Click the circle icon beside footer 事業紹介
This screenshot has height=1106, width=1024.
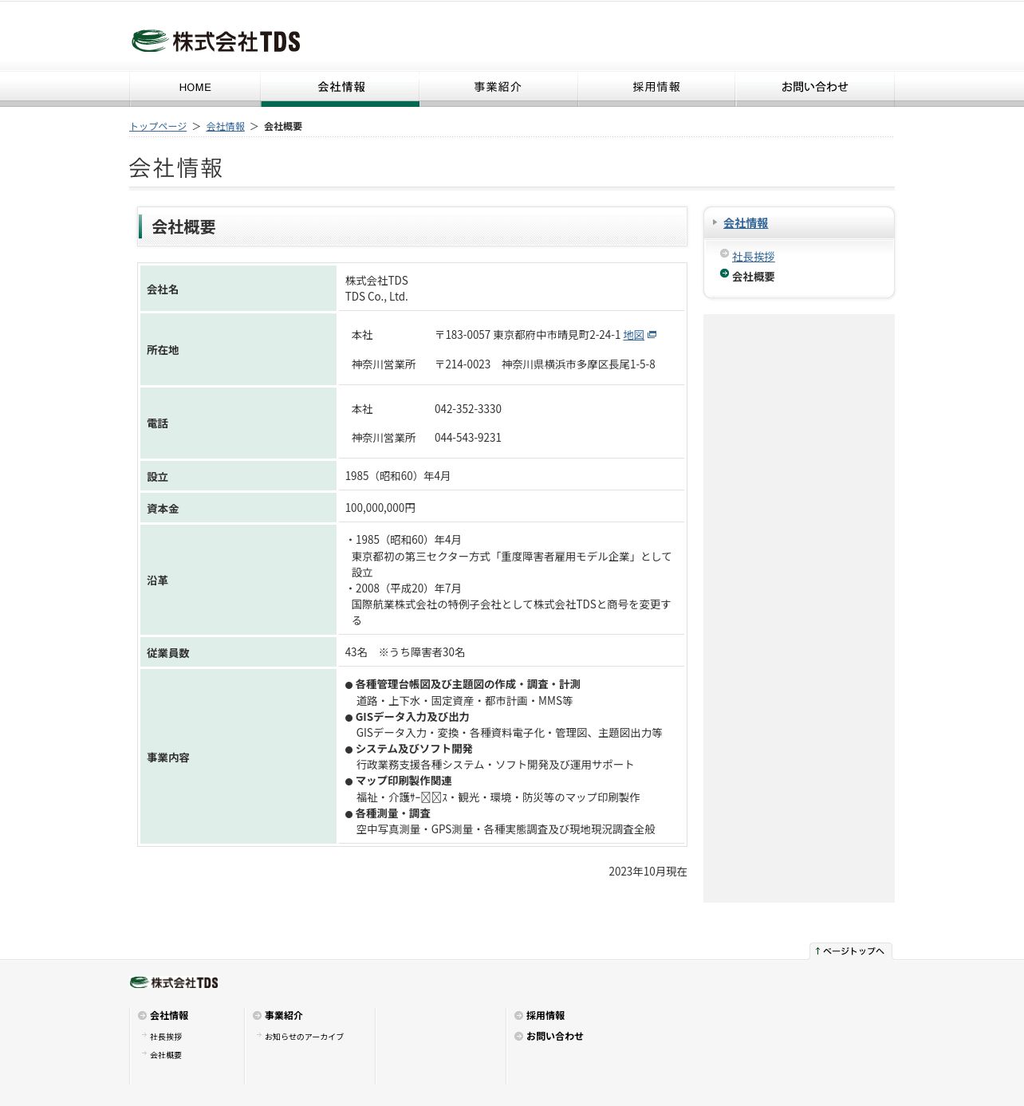(x=257, y=1016)
